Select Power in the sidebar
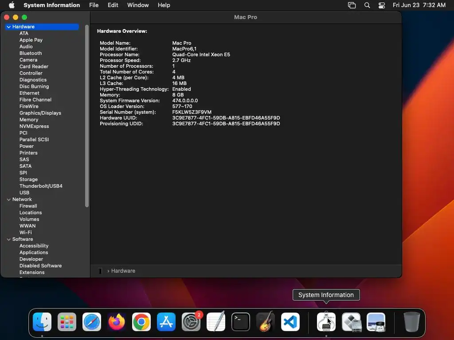 click(x=27, y=146)
